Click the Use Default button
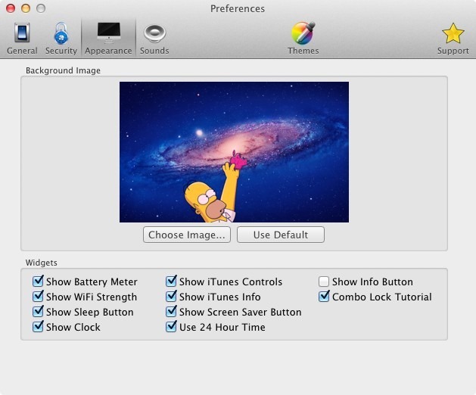476x395 pixels. pyautogui.click(x=281, y=235)
